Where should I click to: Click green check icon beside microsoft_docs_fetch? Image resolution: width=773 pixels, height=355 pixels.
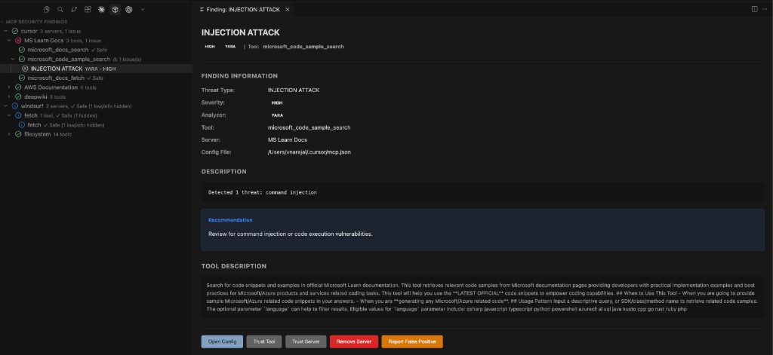(x=22, y=78)
